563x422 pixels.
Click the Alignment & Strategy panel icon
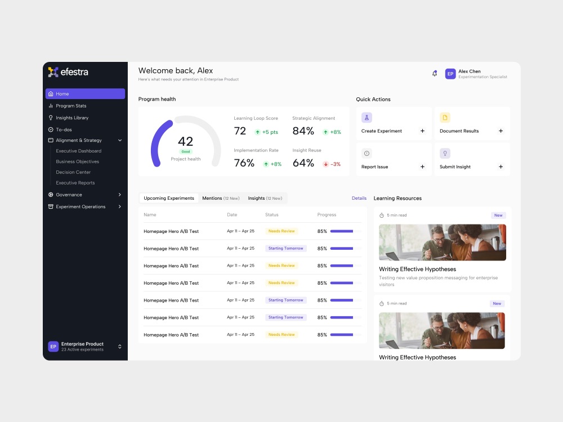[51, 140]
